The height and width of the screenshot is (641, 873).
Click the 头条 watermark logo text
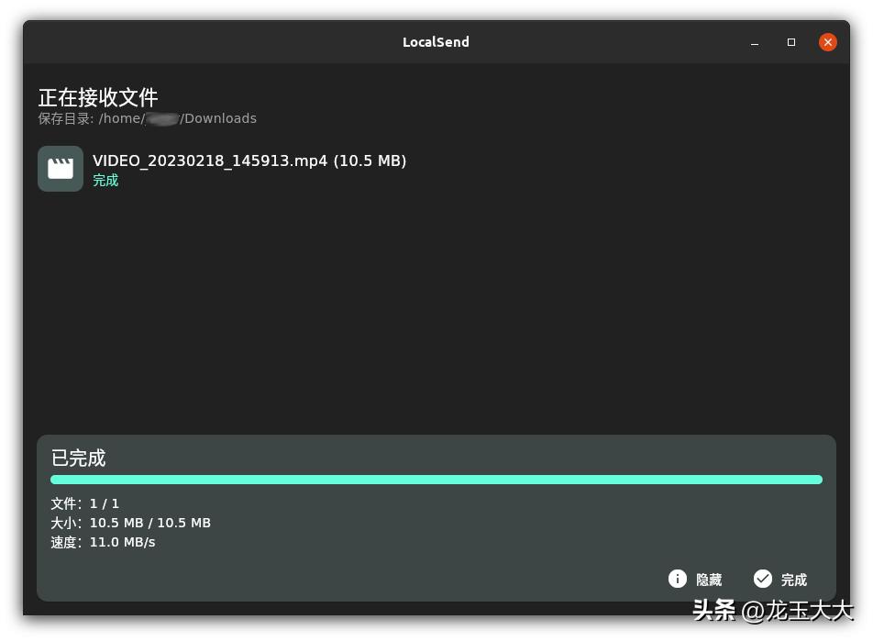714,611
